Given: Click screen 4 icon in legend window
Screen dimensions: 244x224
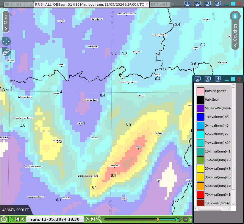Looking at the screenshot, I should (218, 79).
